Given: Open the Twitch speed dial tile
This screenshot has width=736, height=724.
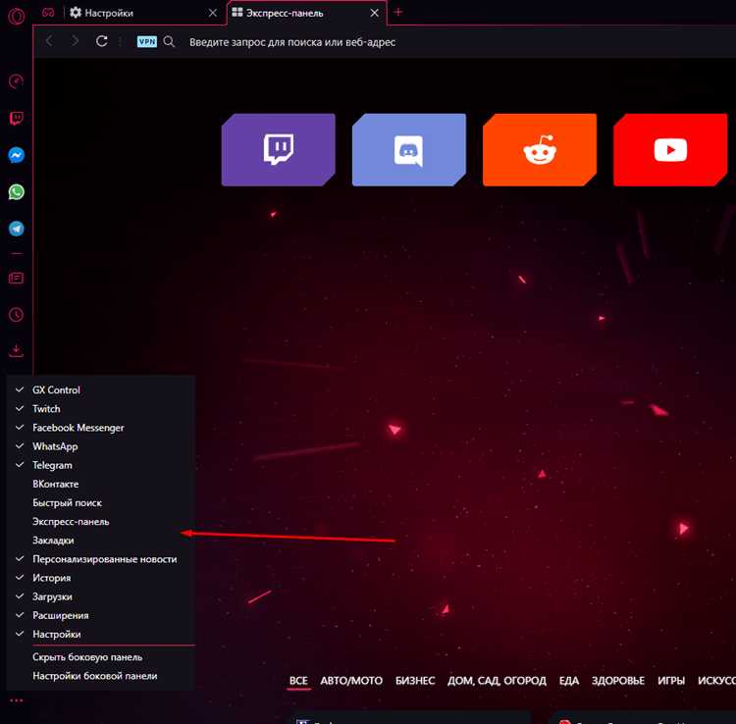Looking at the screenshot, I should point(279,150).
